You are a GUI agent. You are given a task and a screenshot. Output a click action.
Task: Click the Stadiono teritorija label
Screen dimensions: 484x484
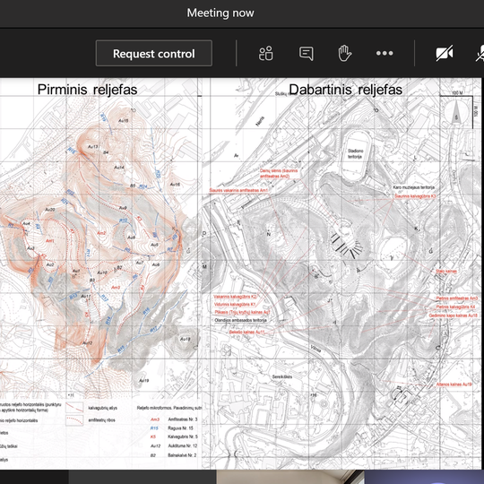[355, 154]
